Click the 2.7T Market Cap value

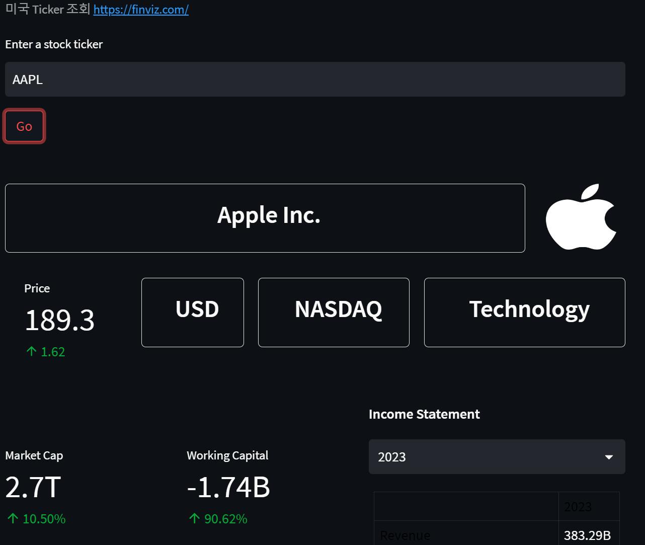point(33,487)
